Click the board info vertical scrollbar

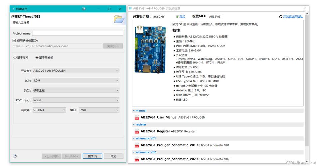click(307, 80)
